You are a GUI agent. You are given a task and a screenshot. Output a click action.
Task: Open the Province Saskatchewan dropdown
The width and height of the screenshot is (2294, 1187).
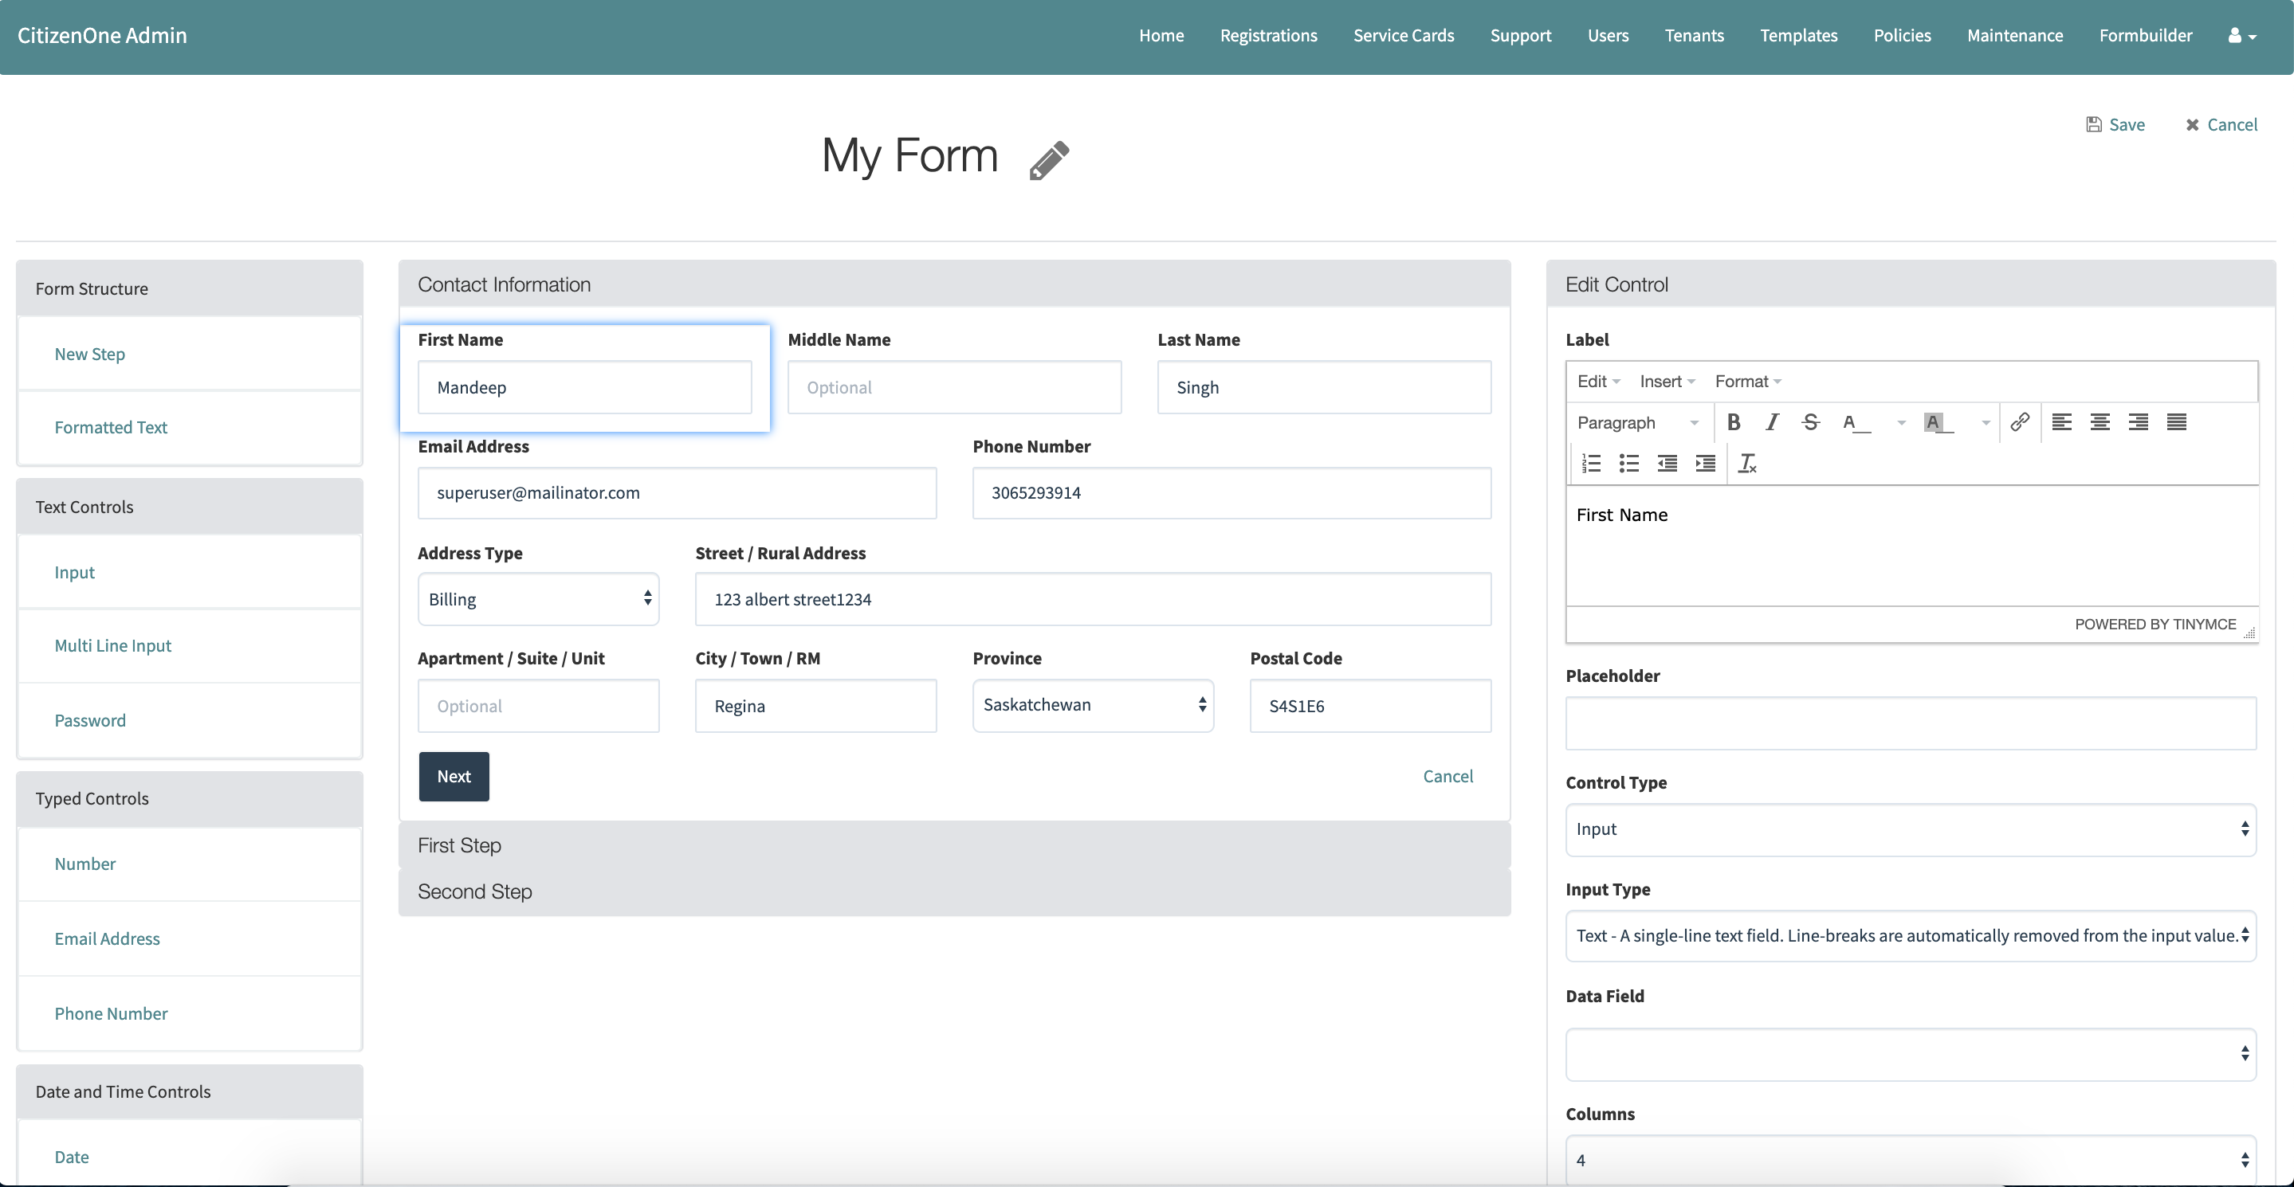coord(1093,706)
